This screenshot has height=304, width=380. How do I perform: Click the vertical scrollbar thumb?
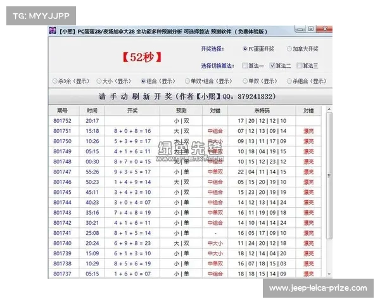pyautogui.click(x=329, y=176)
